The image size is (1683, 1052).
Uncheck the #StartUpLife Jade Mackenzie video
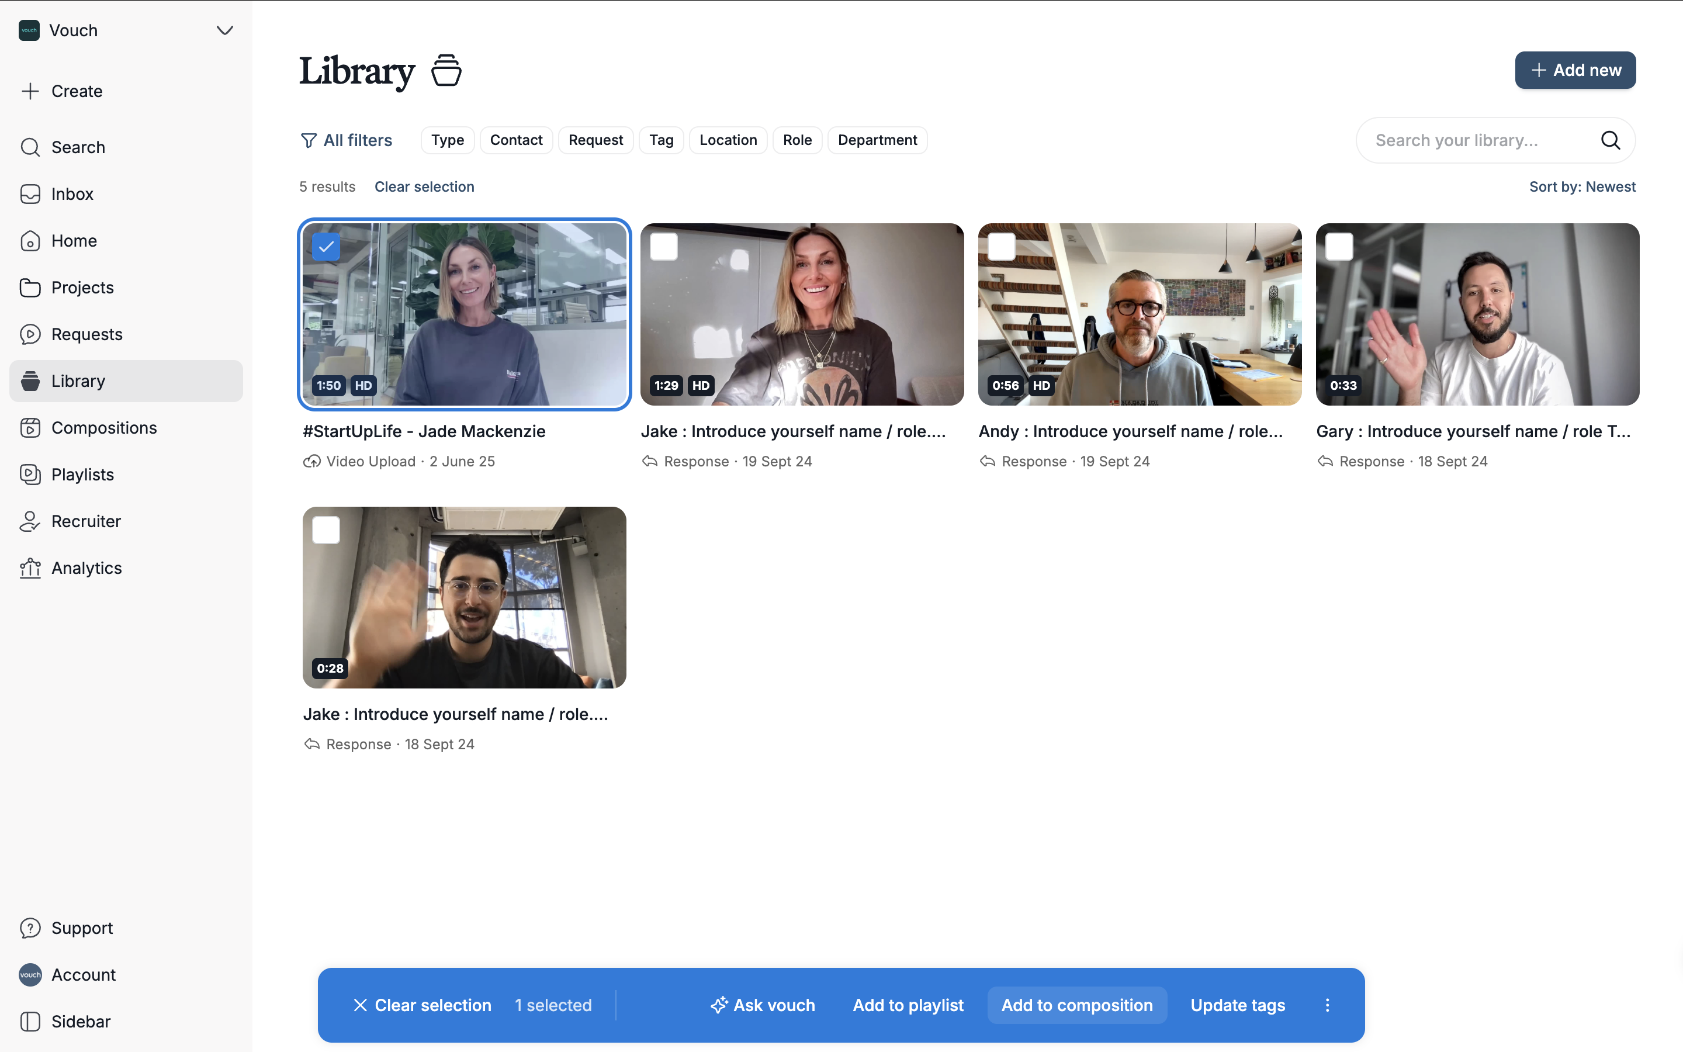[x=326, y=246]
